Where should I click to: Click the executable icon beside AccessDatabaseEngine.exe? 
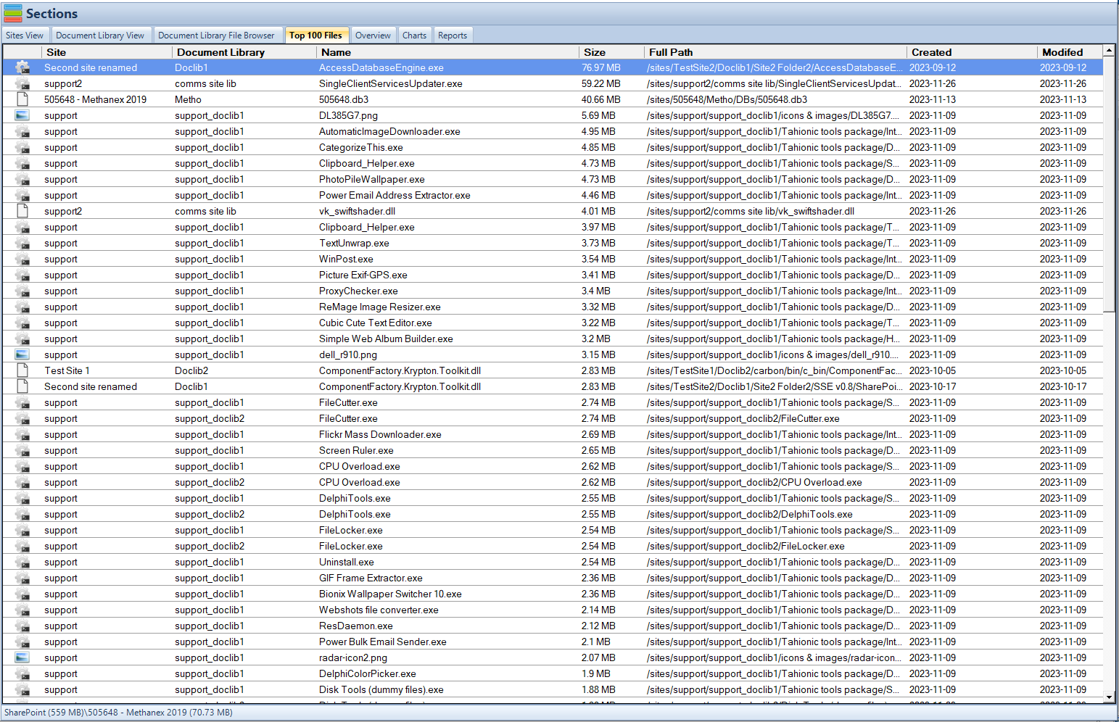coord(22,67)
